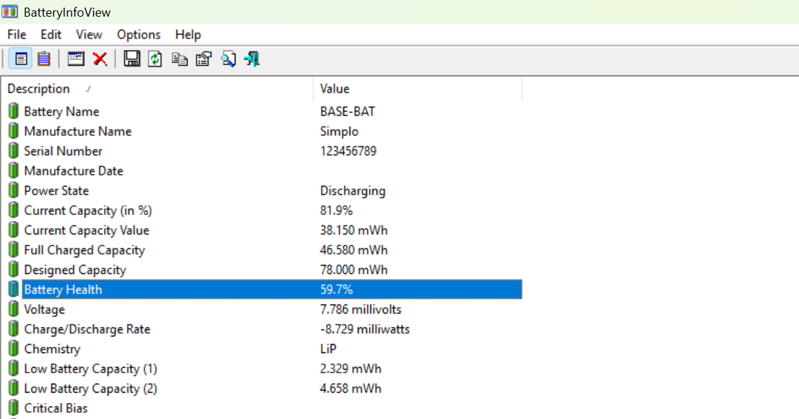
Task: Copy selected items using the copy icon
Action: (179, 59)
